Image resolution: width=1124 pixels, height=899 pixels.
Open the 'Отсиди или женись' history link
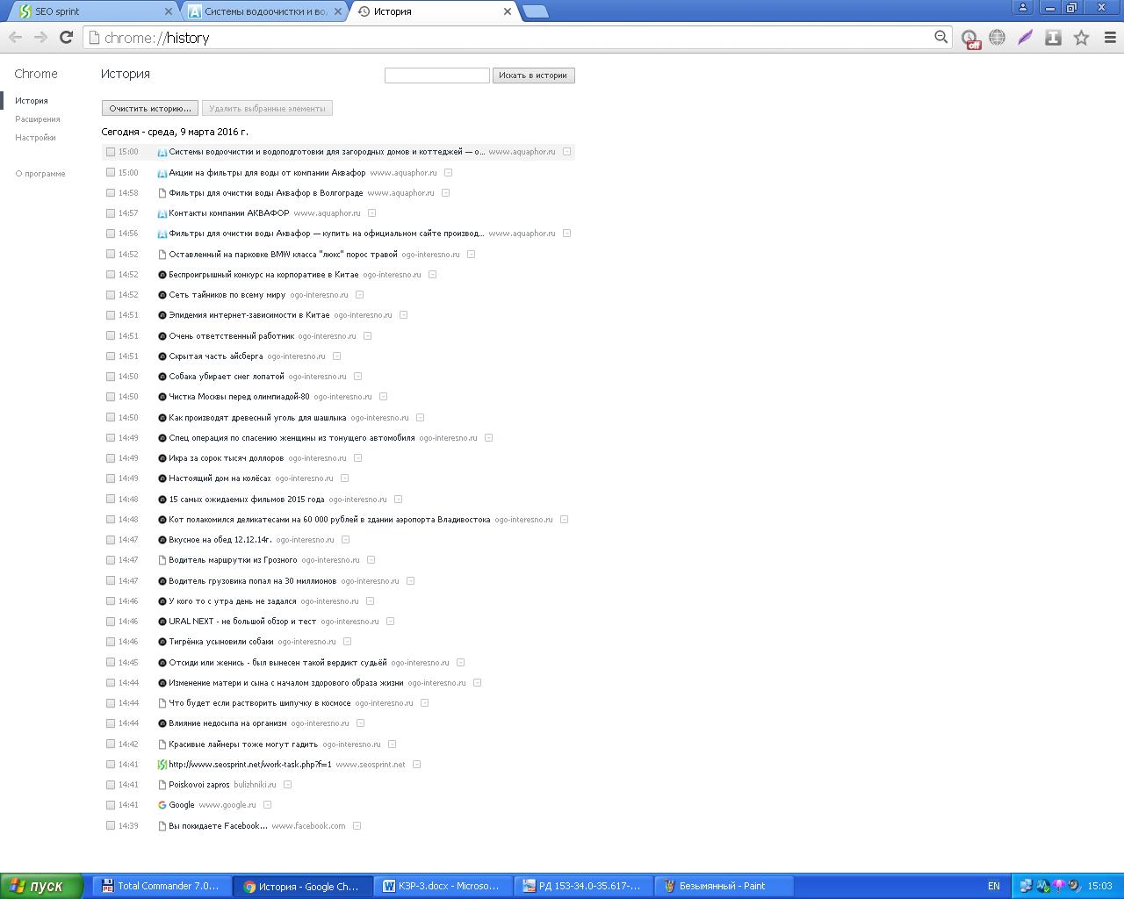click(277, 663)
